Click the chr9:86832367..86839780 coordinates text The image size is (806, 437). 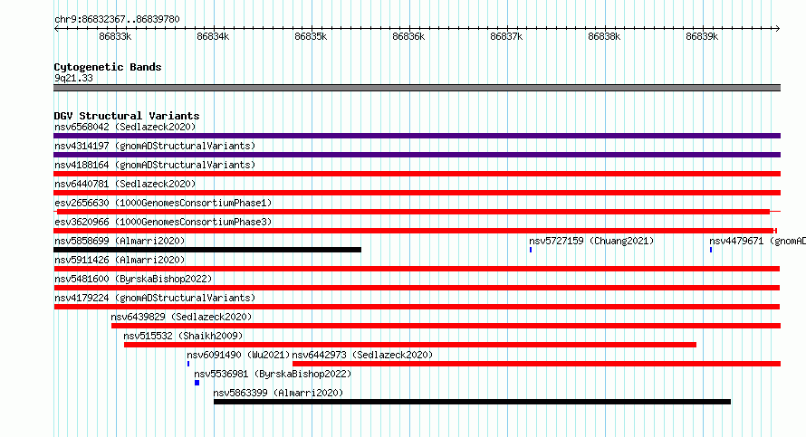pos(117,19)
